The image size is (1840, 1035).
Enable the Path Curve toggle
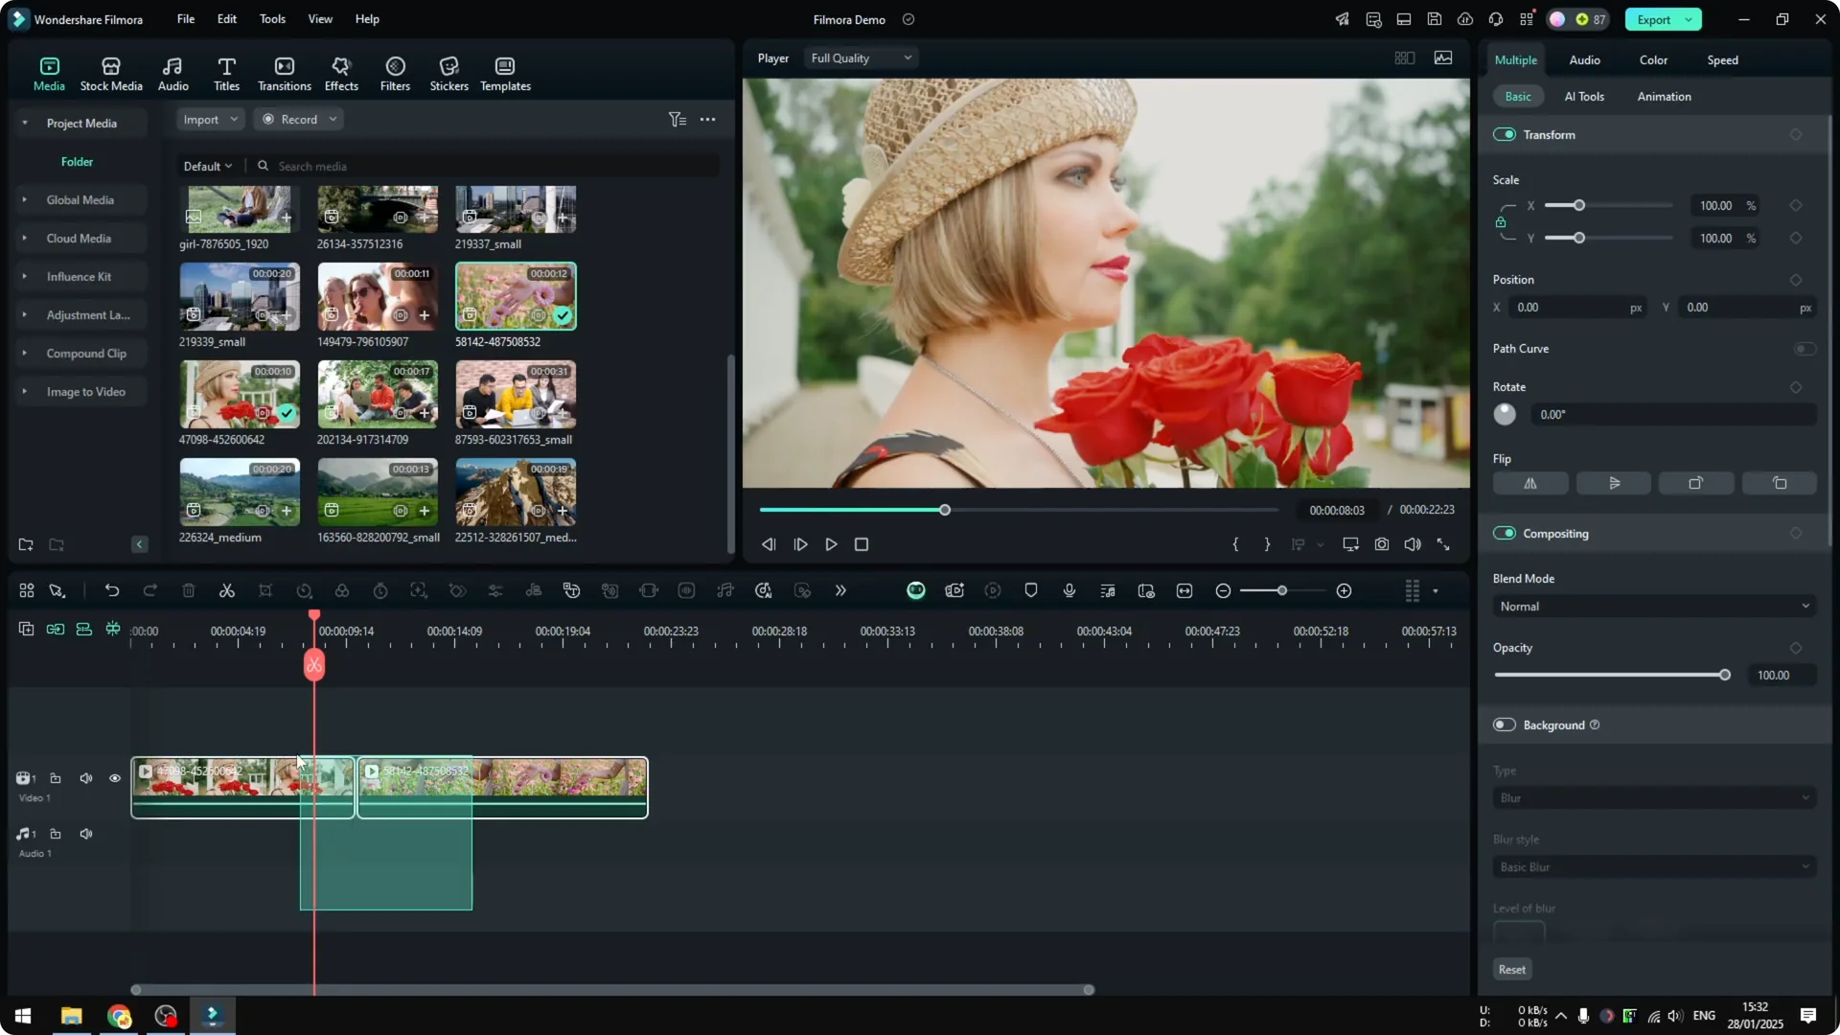[1805, 349]
